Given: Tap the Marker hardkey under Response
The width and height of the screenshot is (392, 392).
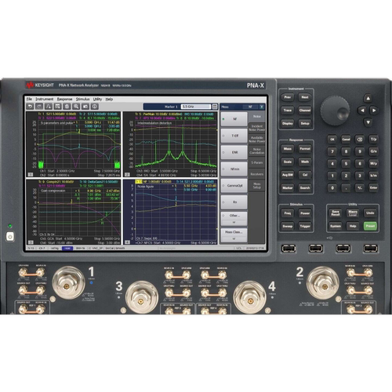Looking at the screenshot, I should tap(287, 187).
